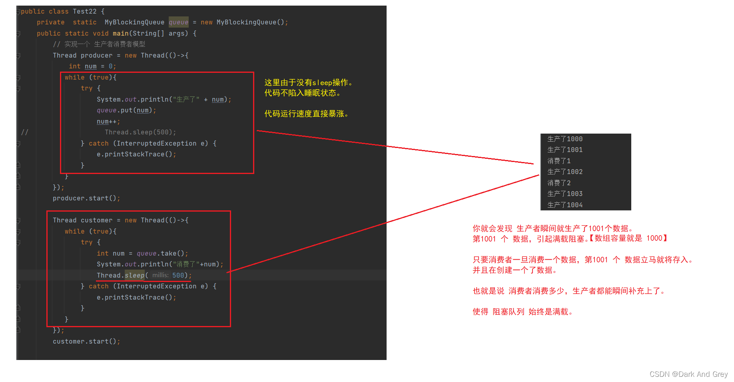Click the 'customer' variable in Thread declaration
Image resolution: width=734 pixels, height=382 pixels.
(x=96, y=220)
